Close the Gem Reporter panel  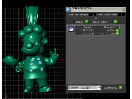(x=124, y=9)
